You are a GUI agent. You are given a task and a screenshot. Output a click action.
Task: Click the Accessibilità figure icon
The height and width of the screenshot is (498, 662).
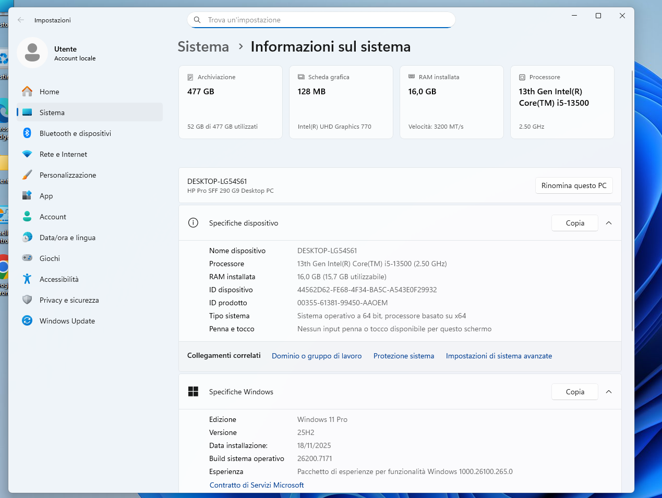point(27,279)
